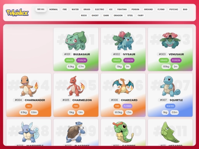Click Ivysaur's Grass type badge
199x149 pixels.
tap(116, 60)
